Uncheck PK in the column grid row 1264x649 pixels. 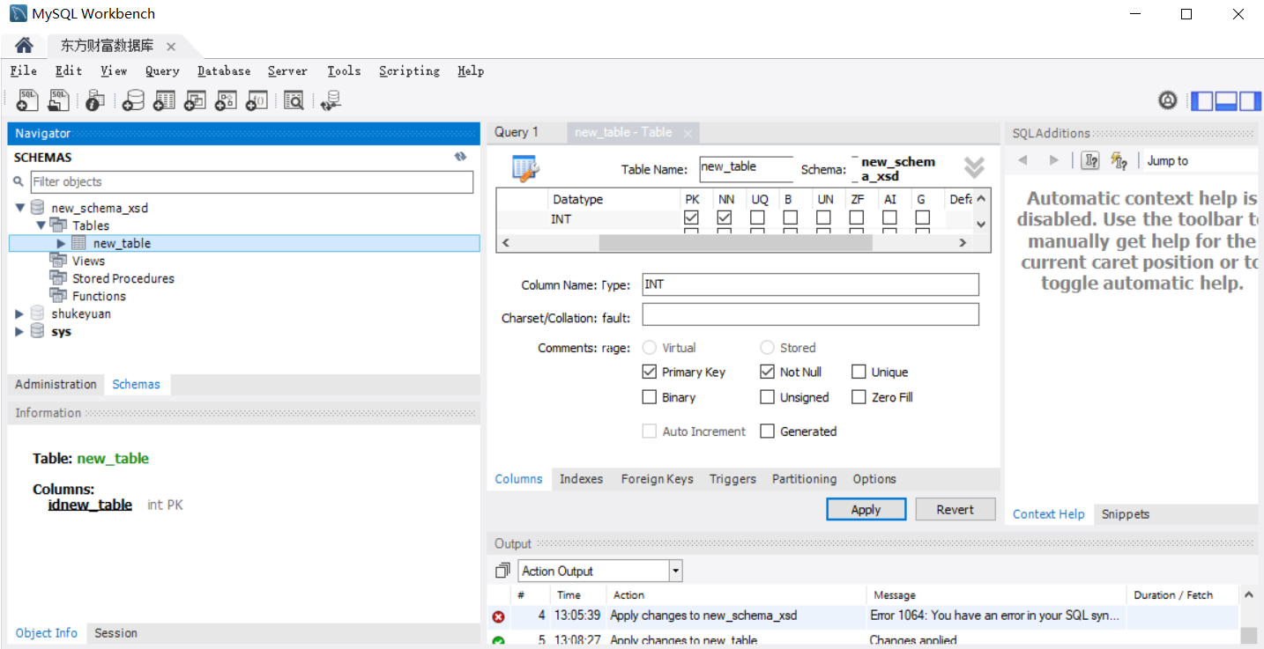[x=691, y=218]
